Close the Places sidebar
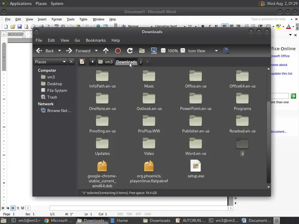Image resolution: width=299 pixels, height=224 pixels. (71, 62)
